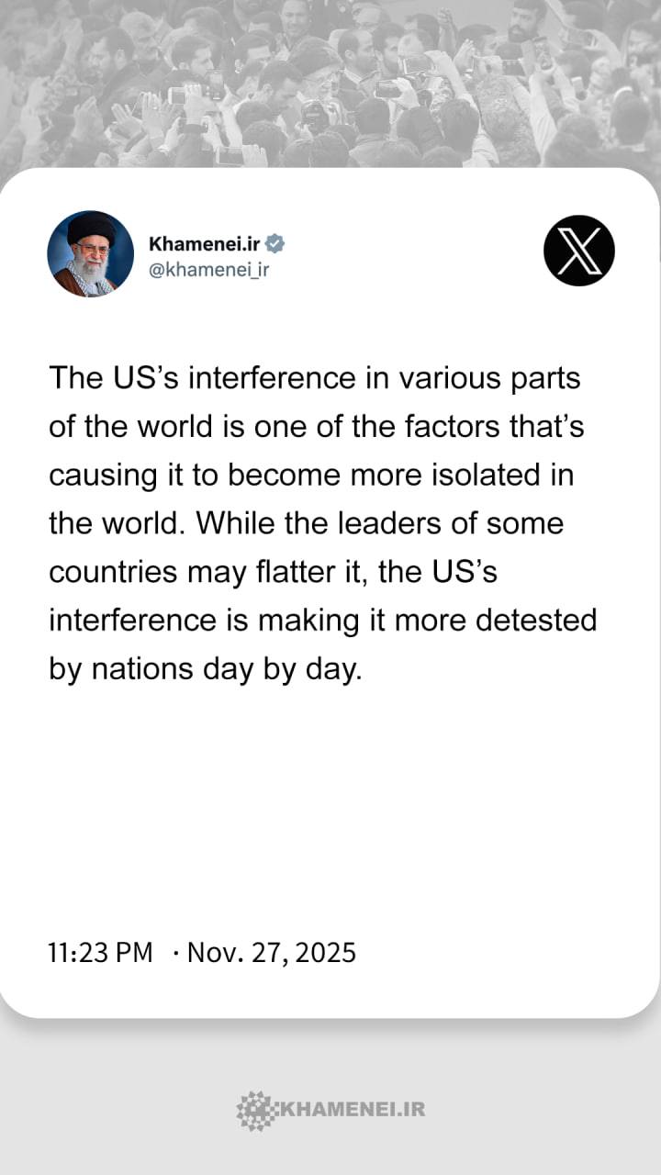This screenshot has width=661, height=1175.
Task: Click the 11:23 PM timestamp
Action: pyautogui.click(x=100, y=953)
